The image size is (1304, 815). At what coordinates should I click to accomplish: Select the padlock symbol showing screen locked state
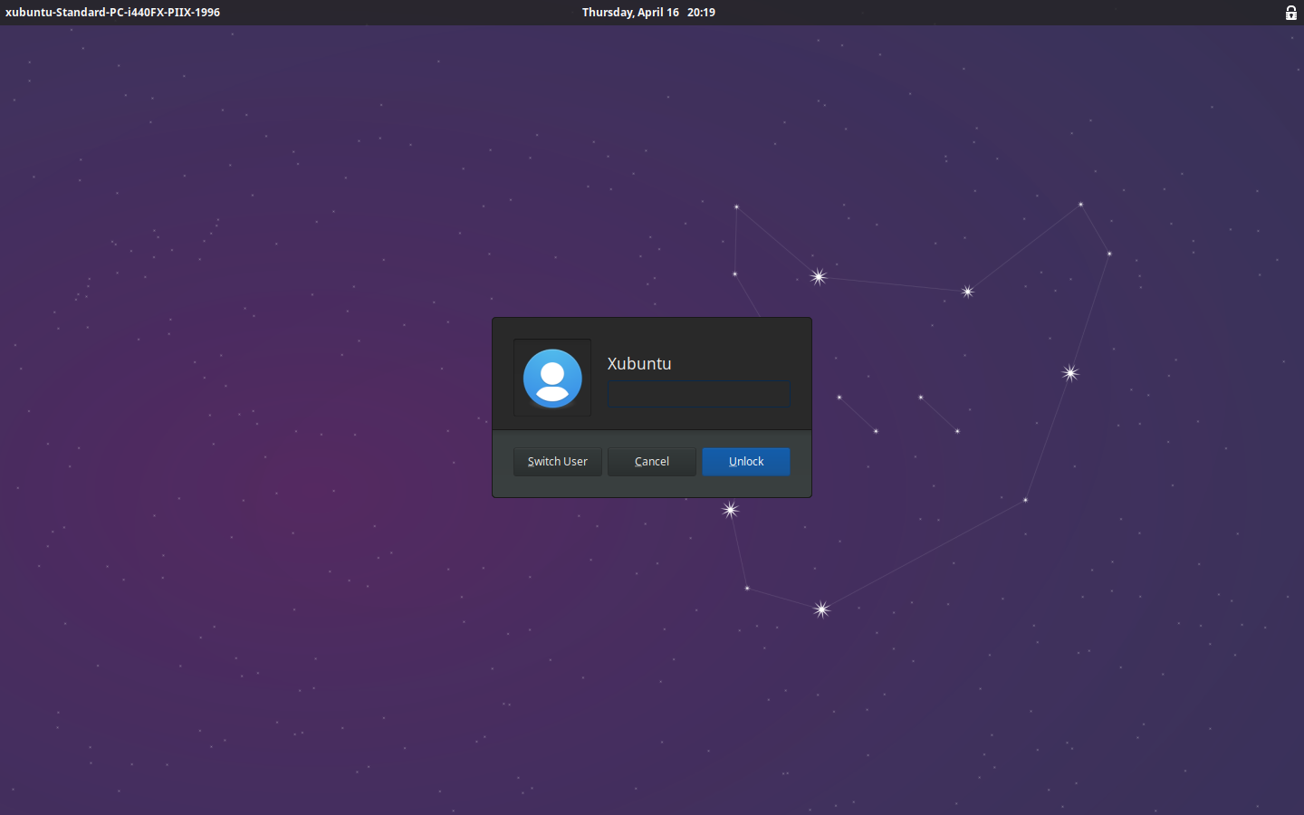tap(1290, 13)
